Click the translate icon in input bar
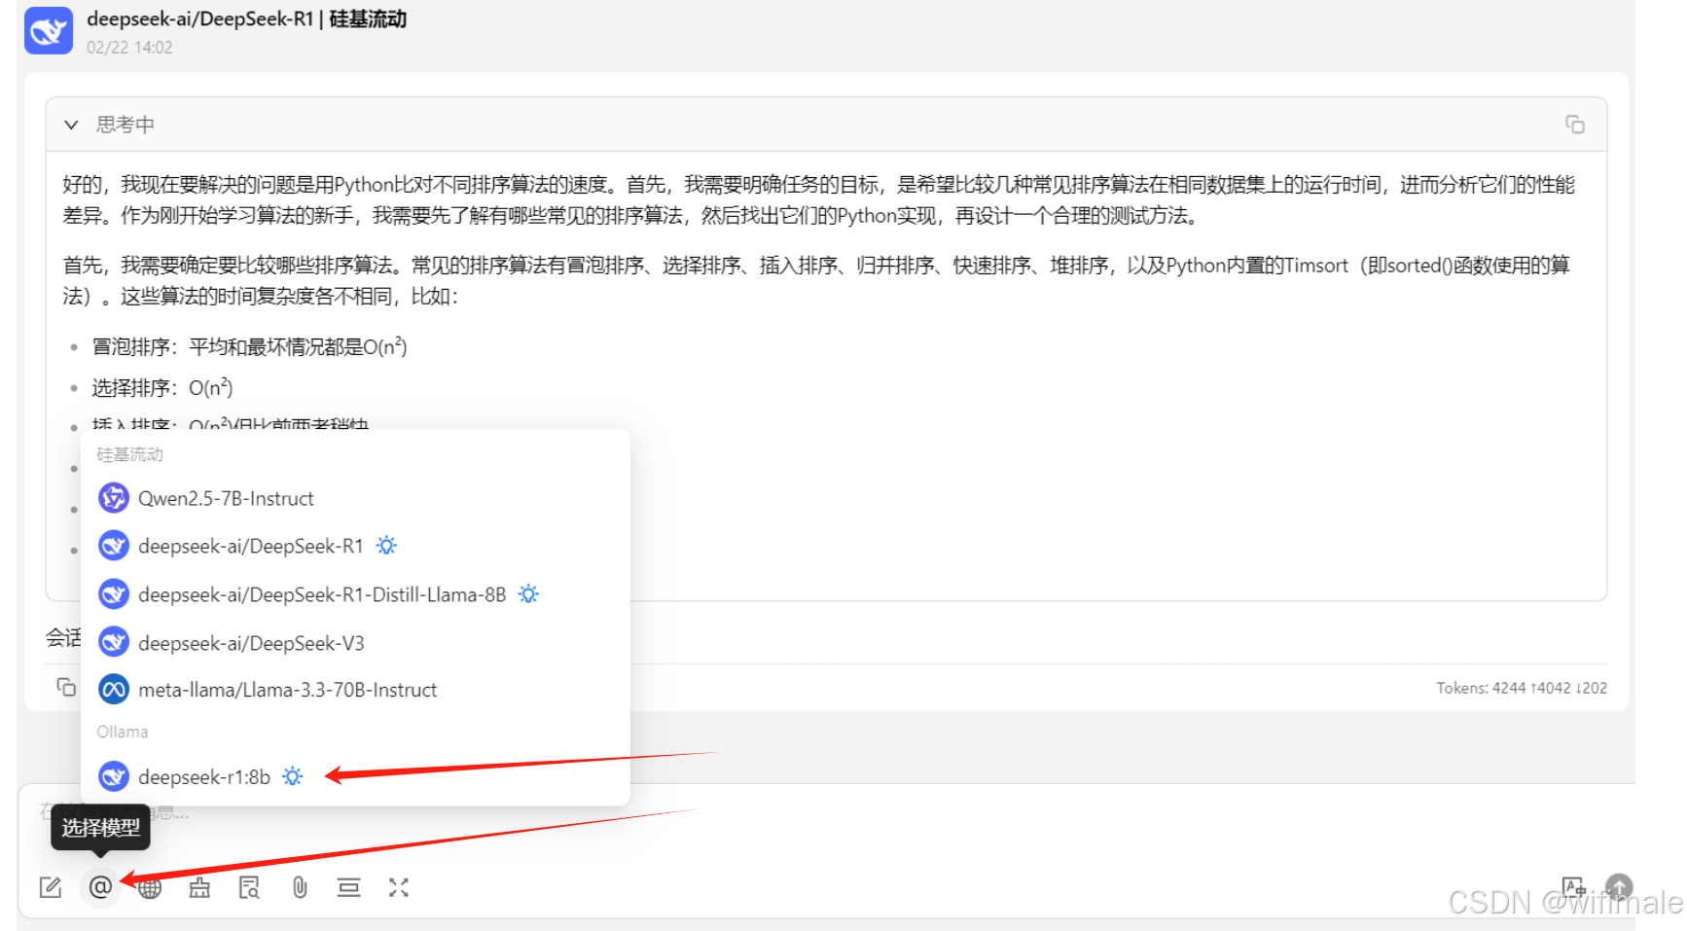 click(x=1573, y=886)
